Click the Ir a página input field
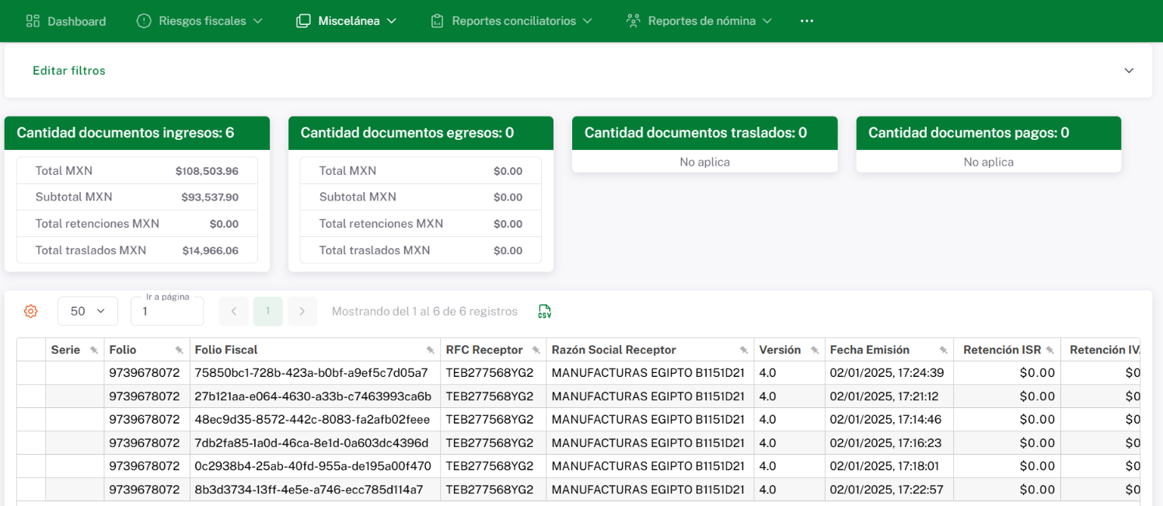The width and height of the screenshot is (1163, 506). [x=167, y=312]
